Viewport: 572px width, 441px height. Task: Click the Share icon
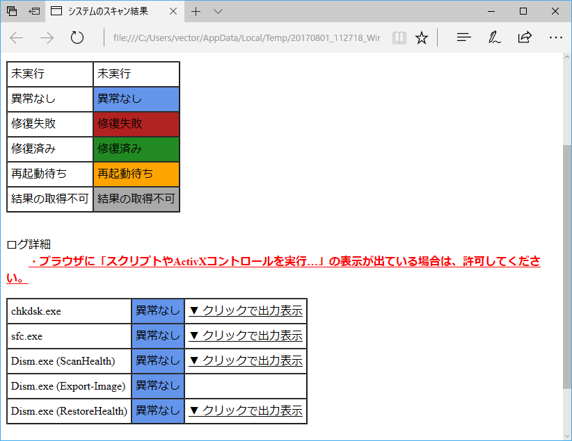click(x=525, y=37)
